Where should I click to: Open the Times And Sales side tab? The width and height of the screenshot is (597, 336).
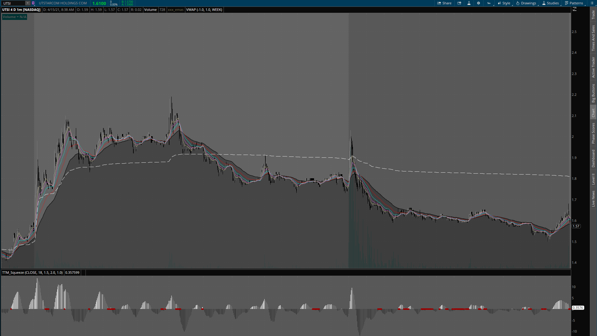(593, 38)
